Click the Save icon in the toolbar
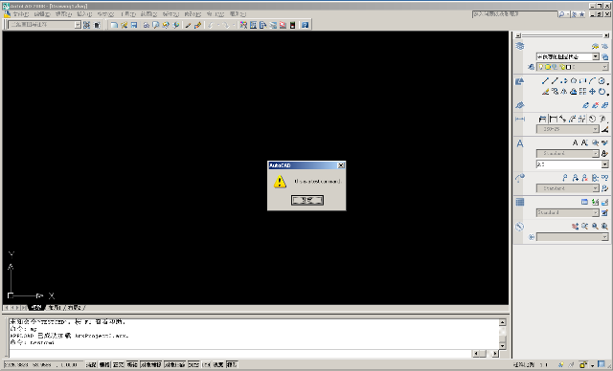The width and height of the screenshot is (613, 371). (134, 25)
